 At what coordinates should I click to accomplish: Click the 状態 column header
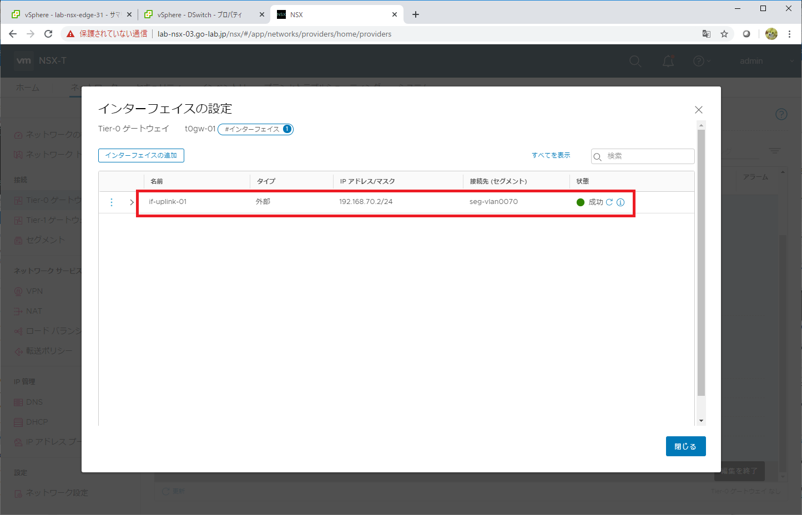pos(582,181)
